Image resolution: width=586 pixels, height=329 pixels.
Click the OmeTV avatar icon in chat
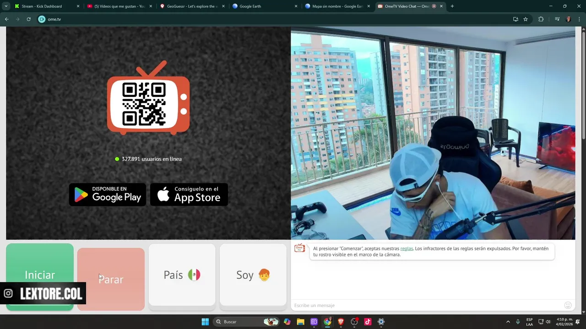point(299,248)
